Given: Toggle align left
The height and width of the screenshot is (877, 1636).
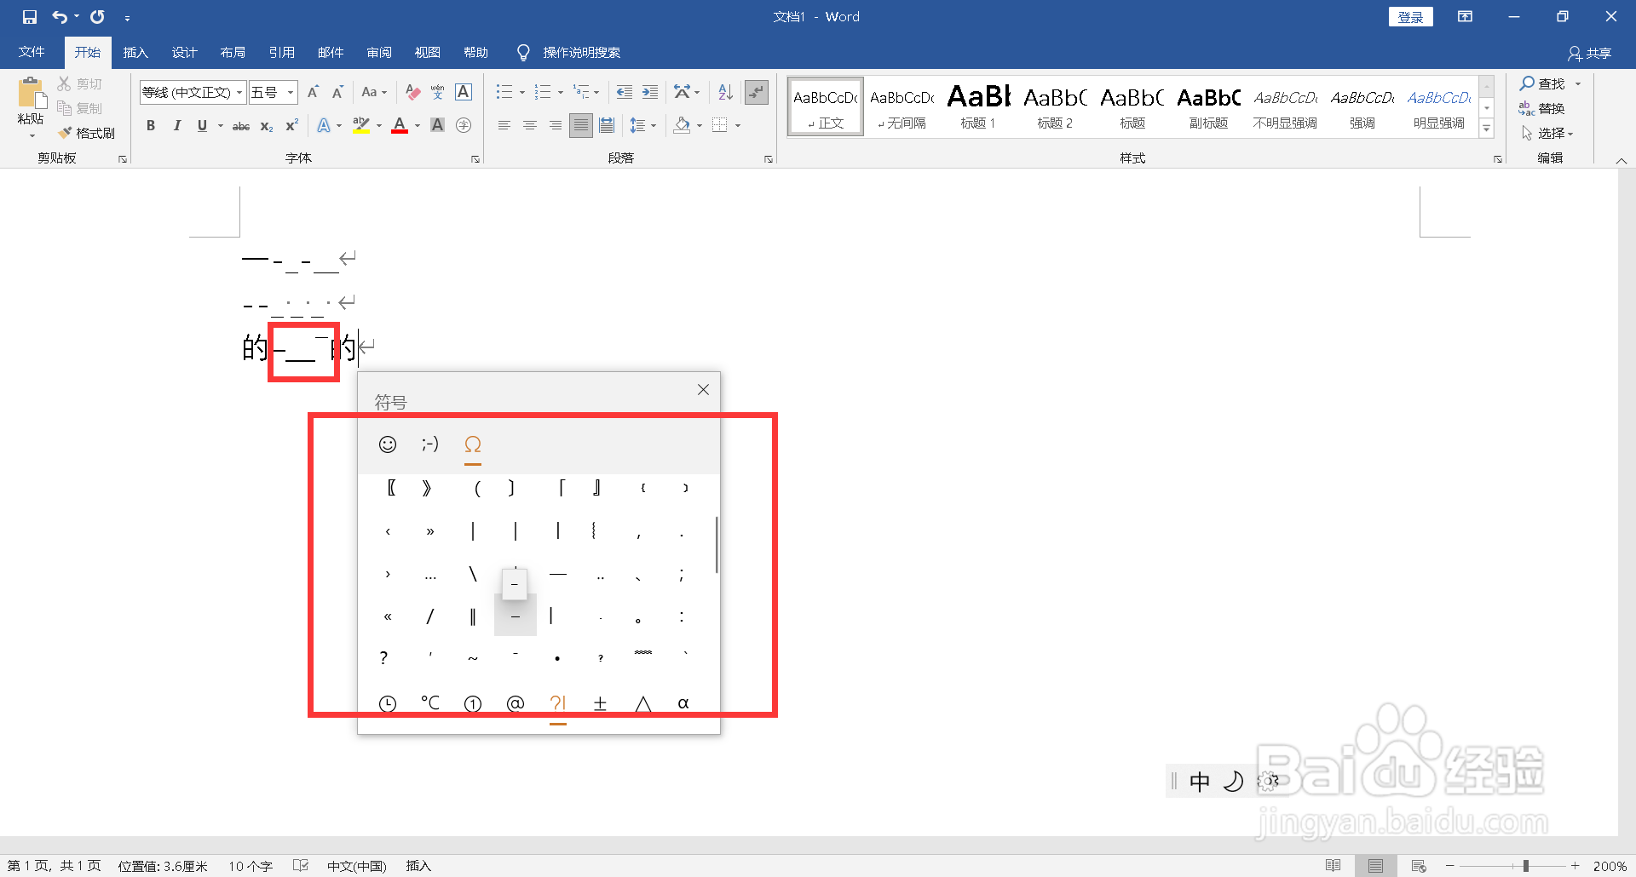Looking at the screenshot, I should 504,126.
